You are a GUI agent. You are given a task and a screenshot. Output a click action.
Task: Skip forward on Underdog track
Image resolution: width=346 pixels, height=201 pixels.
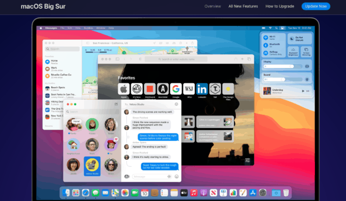click(x=308, y=91)
